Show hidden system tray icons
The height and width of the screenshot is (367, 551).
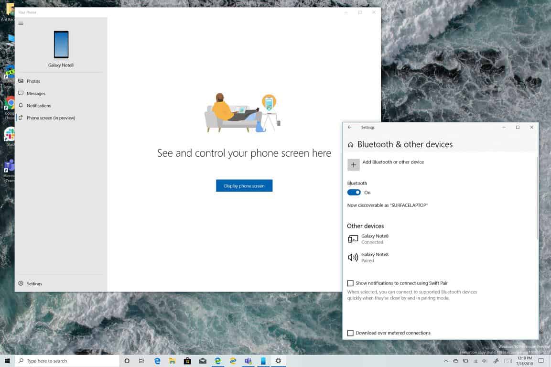pos(446,361)
